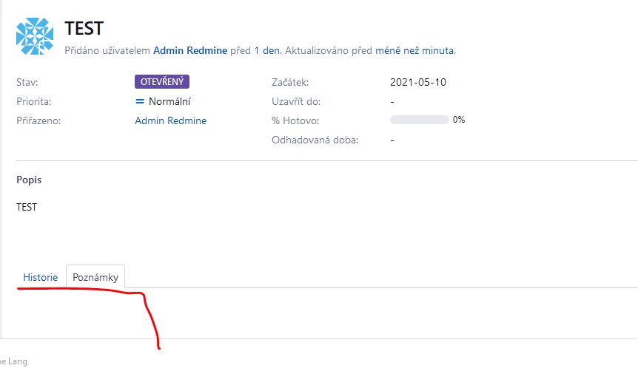Switch to the Historie tab
The width and height of the screenshot is (638, 385).
[x=40, y=277]
